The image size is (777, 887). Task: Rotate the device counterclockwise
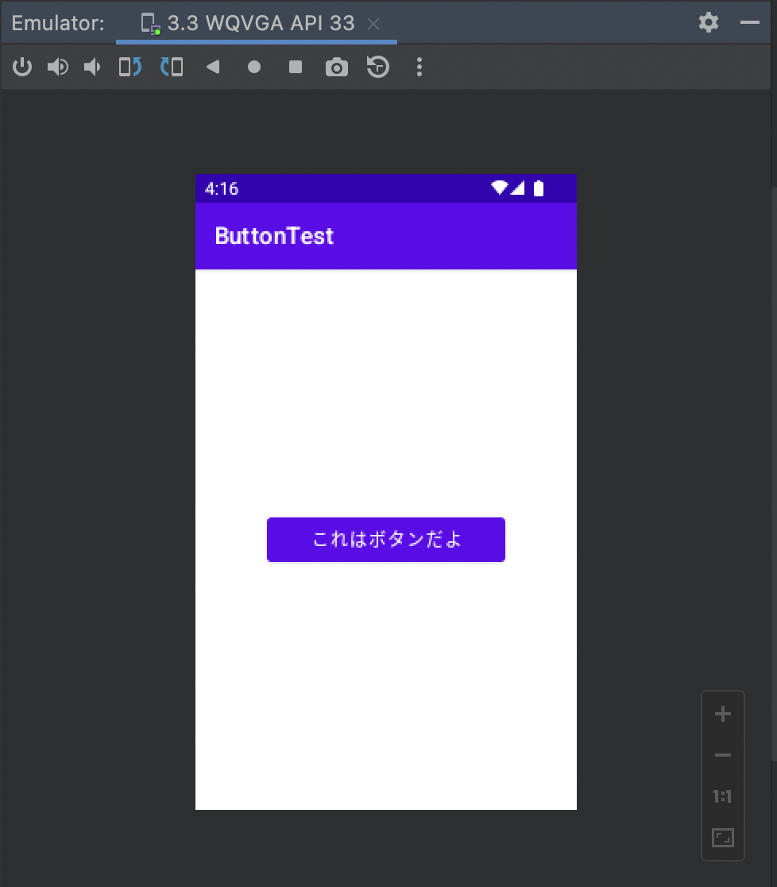point(129,67)
